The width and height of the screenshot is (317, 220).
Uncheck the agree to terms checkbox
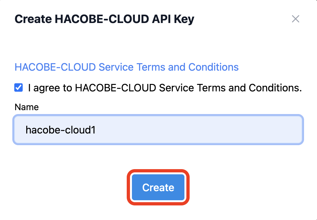(x=18, y=87)
